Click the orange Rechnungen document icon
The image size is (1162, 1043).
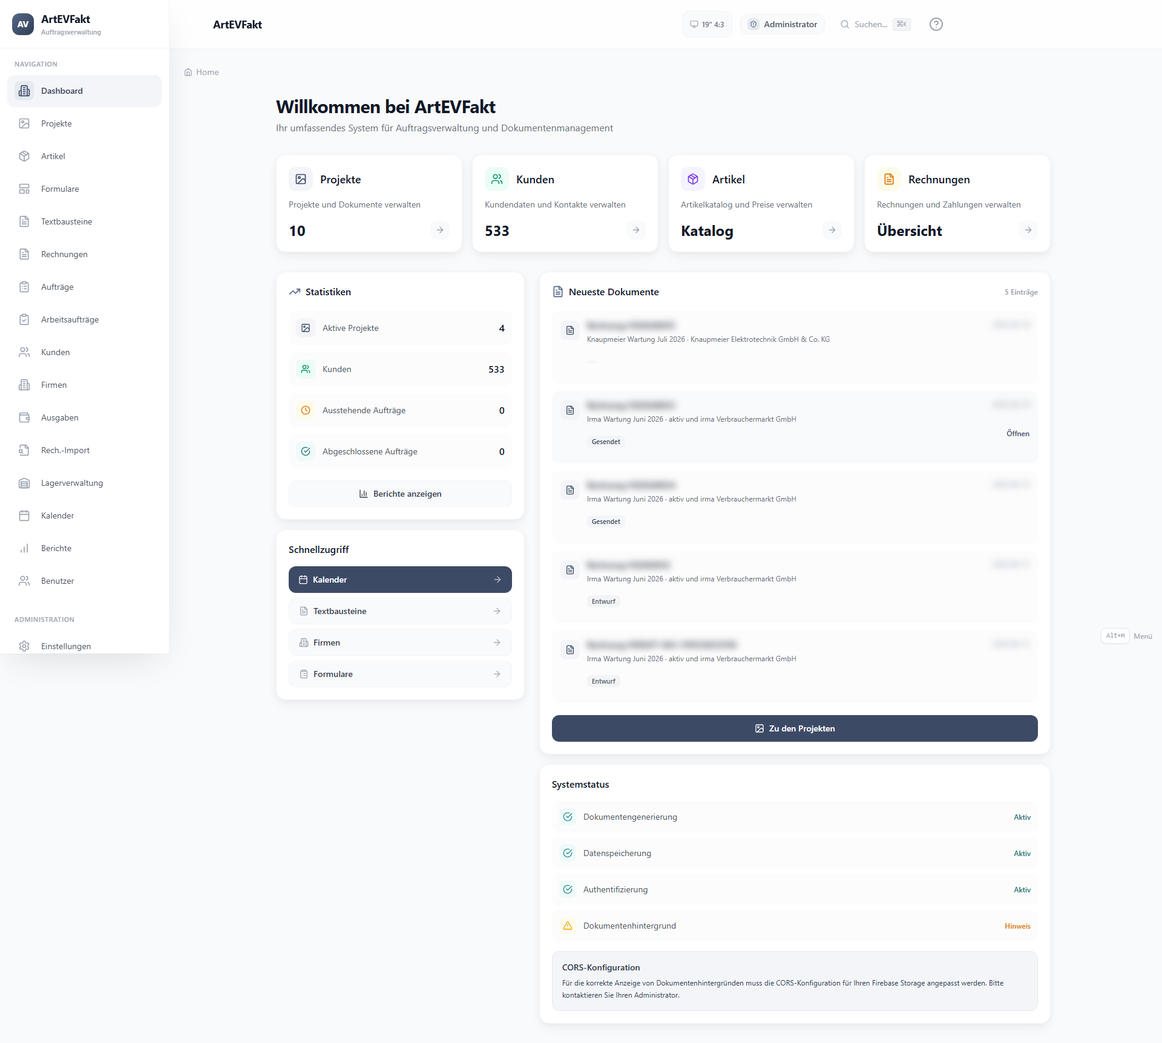889,179
